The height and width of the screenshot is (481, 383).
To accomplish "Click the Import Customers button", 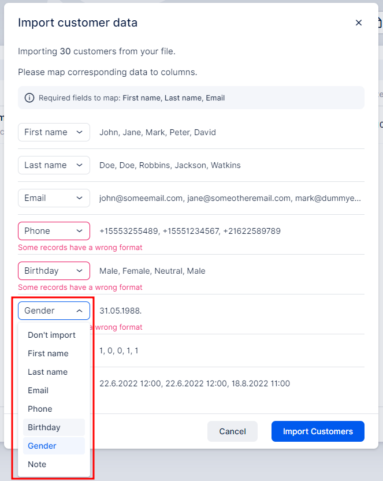I will pyautogui.click(x=318, y=431).
